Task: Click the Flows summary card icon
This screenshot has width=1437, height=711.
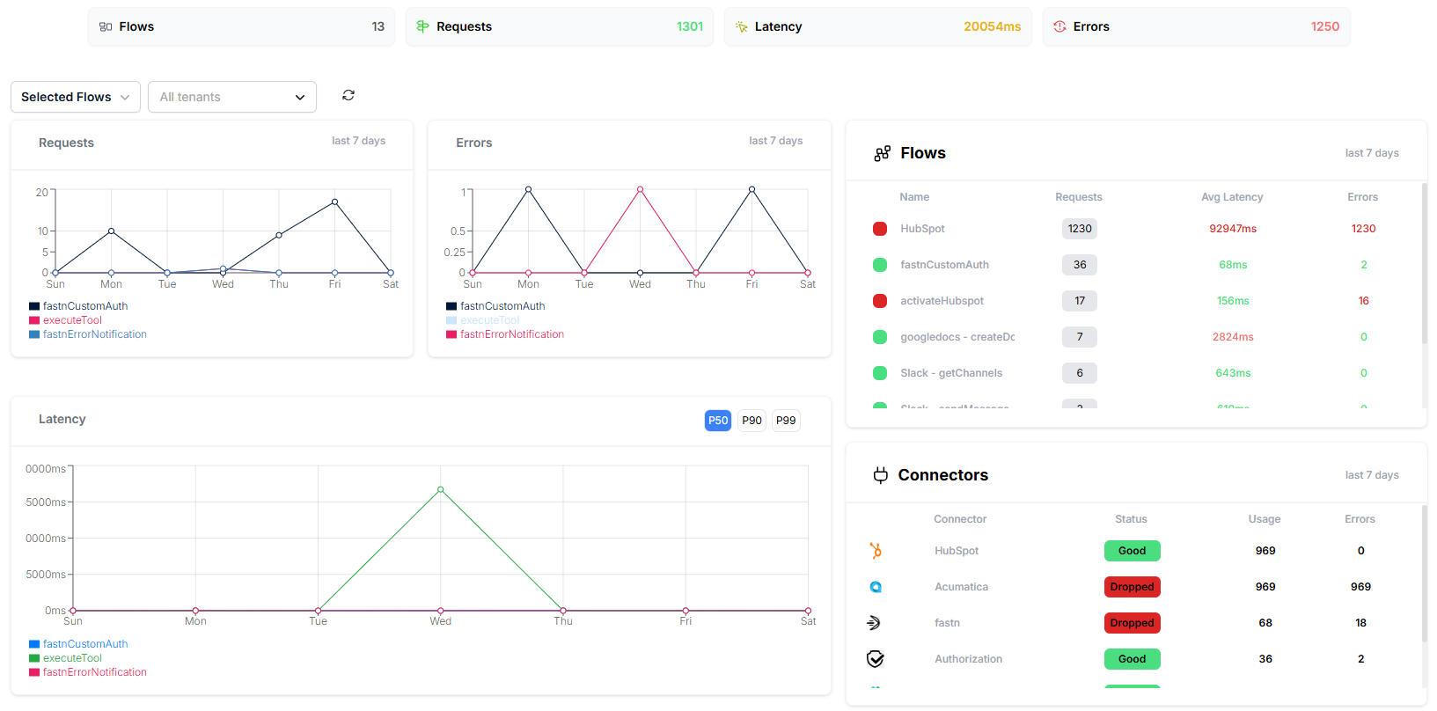Action: [x=106, y=27]
